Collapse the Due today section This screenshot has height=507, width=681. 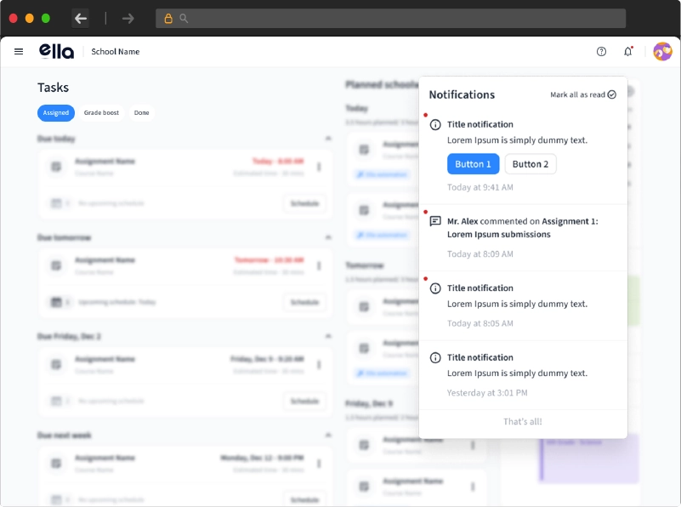(x=328, y=138)
